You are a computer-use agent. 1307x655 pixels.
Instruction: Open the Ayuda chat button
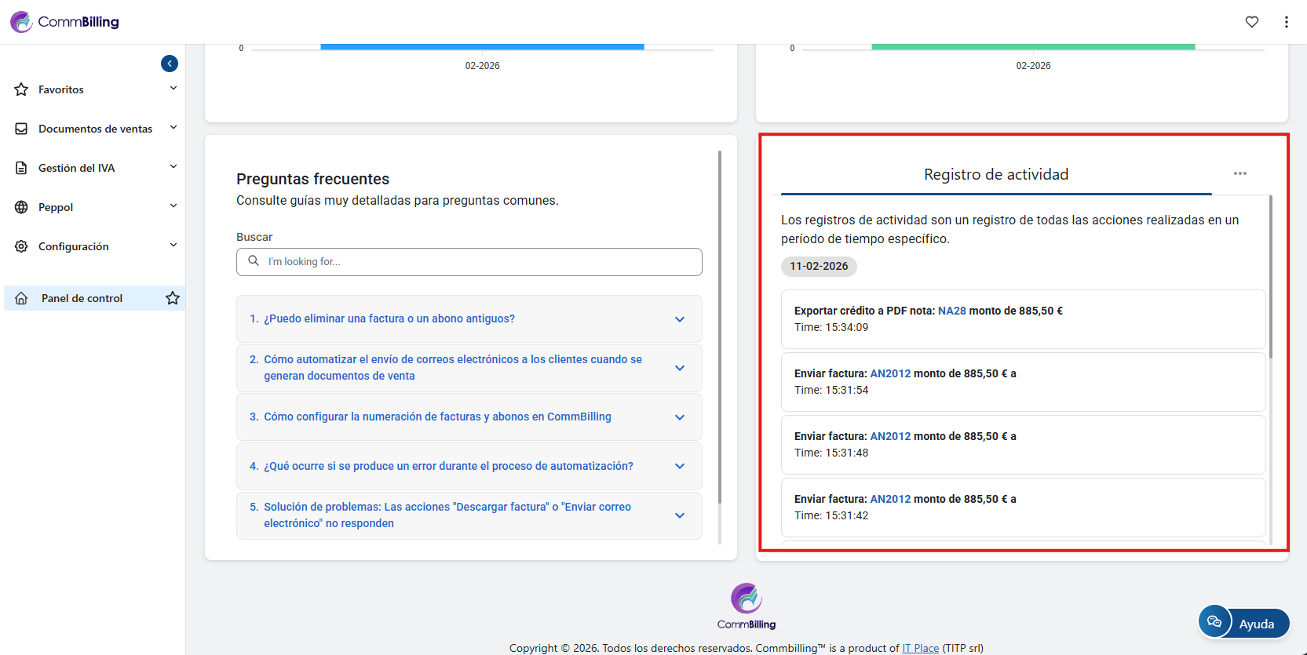1243,623
